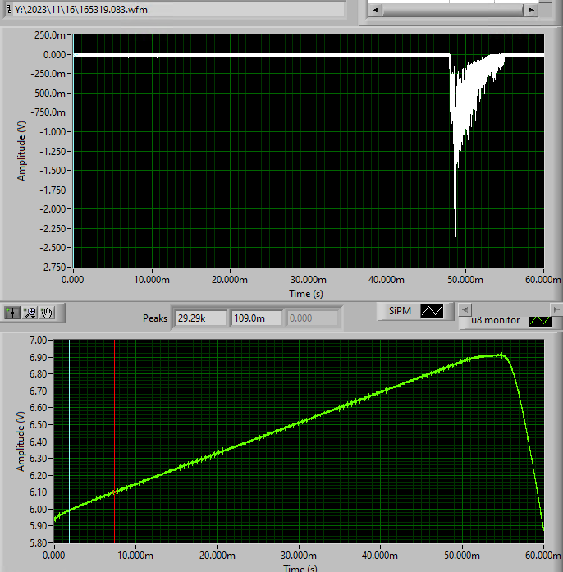Click the -1.000 tick label on SiPM Y axis
Screen dimensions: 563x572
(x=53, y=131)
